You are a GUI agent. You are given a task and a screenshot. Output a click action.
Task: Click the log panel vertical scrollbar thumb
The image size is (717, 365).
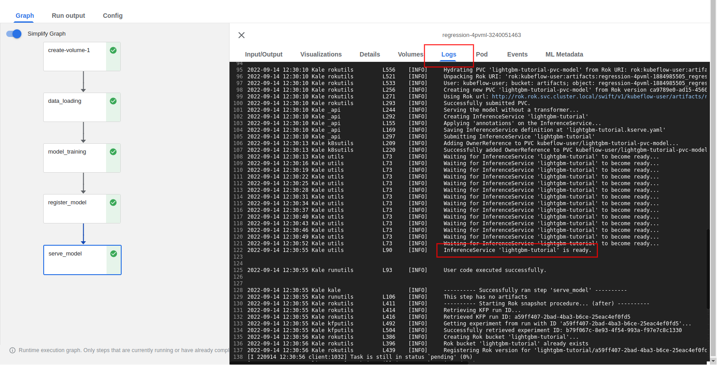(x=708, y=269)
